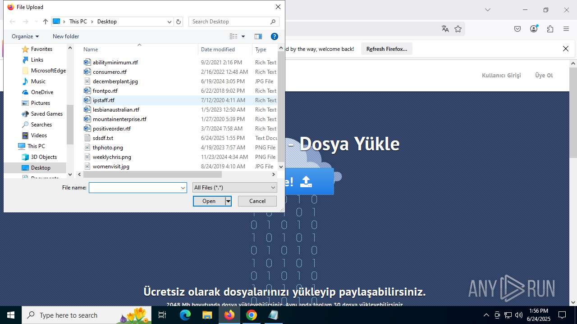Open the Action Center notifications icon
577x324 pixels.
562,315
